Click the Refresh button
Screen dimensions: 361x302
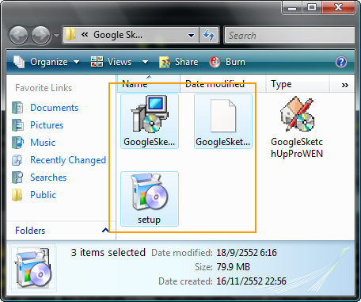pyautogui.click(x=209, y=35)
